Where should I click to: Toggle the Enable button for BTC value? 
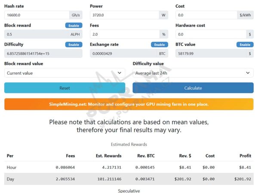click(245, 45)
